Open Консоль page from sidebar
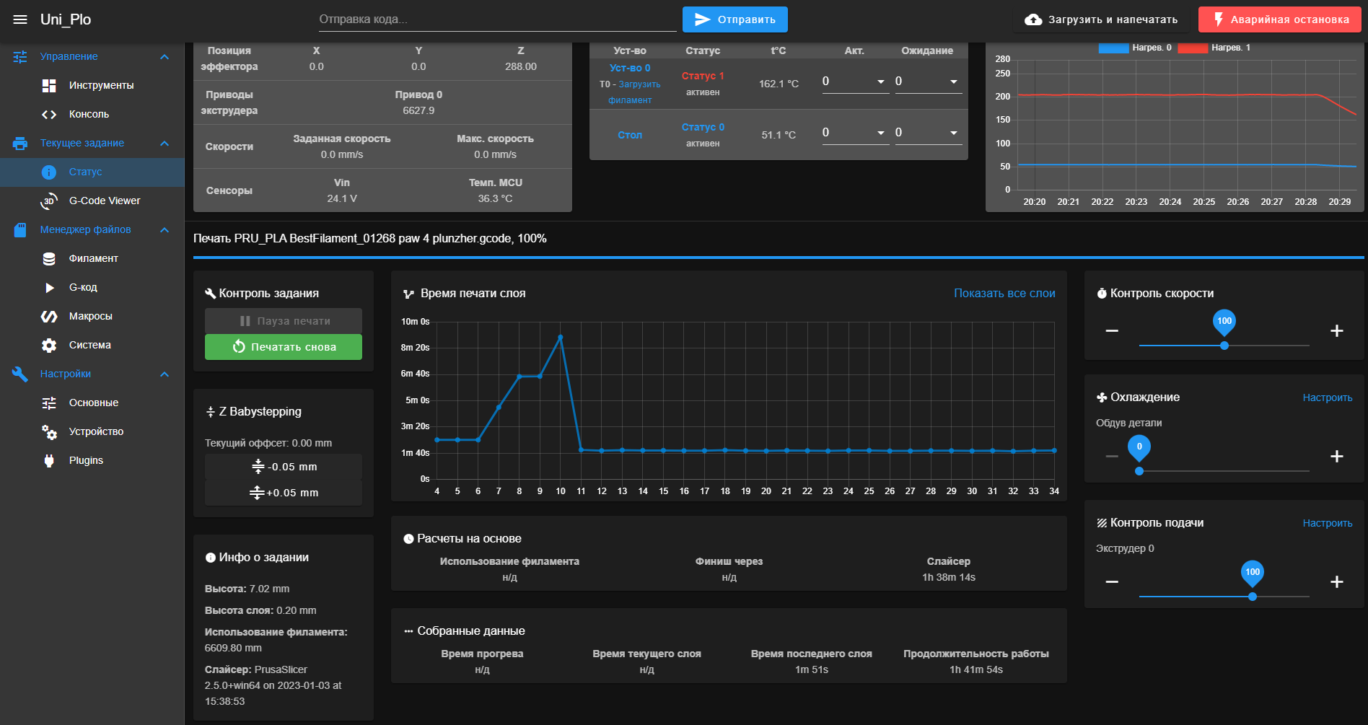The height and width of the screenshot is (725, 1368). tap(92, 114)
